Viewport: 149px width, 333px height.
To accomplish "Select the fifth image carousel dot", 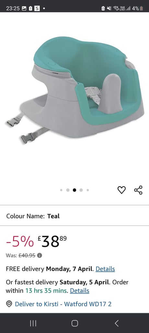I will pos(88,190).
